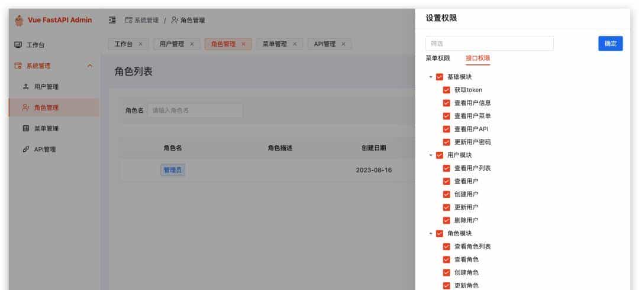The width and height of the screenshot is (639, 290).
Task: Uncheck the 查看用户API checkbox
Action: coord(447,129)
